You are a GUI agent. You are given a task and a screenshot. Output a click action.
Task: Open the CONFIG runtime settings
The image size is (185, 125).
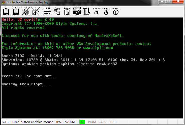[x=87, y=12]
